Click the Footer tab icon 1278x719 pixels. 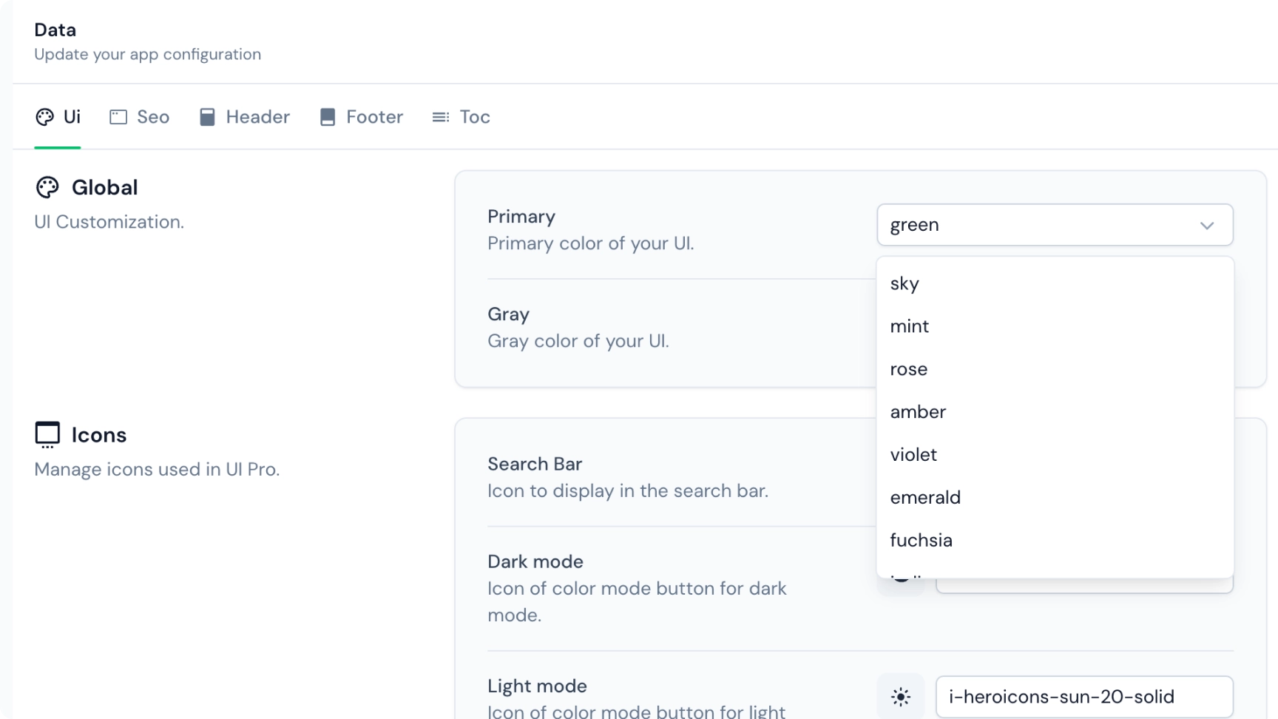(328, 117)
